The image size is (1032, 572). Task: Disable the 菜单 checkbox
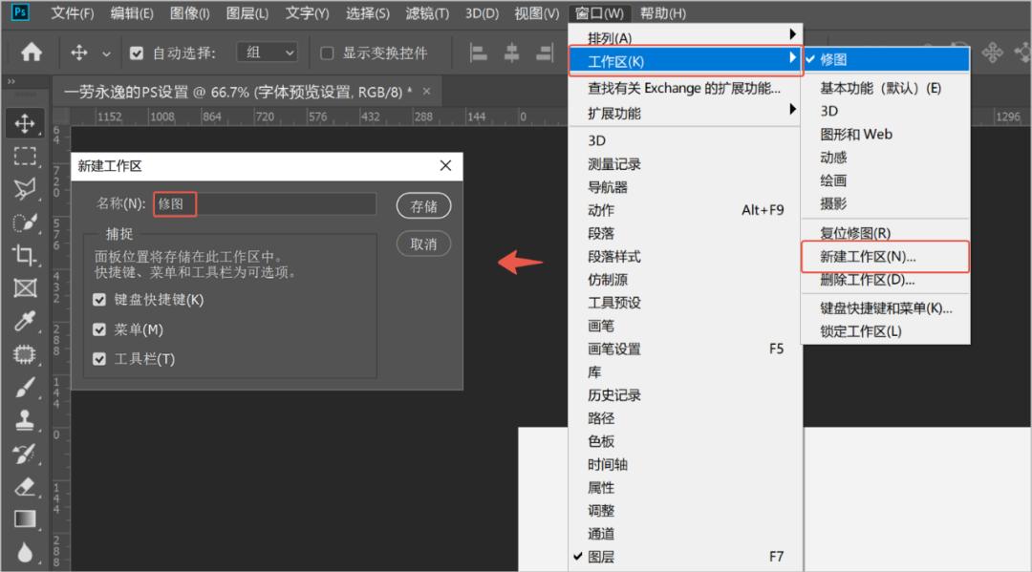tap(100, 328)
